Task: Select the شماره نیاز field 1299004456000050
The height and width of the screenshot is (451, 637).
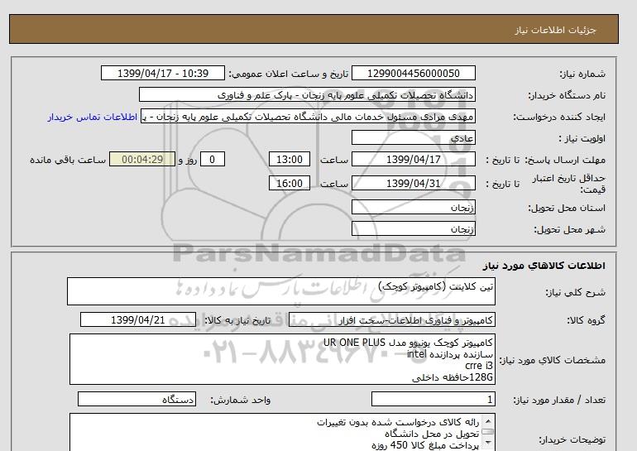Action: tap(413, 73)
